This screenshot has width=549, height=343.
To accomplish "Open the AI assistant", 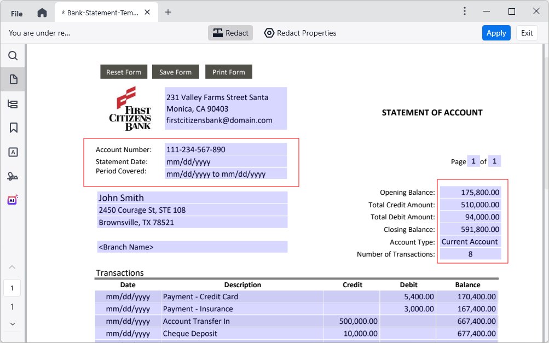I will (x=12, y=200).
